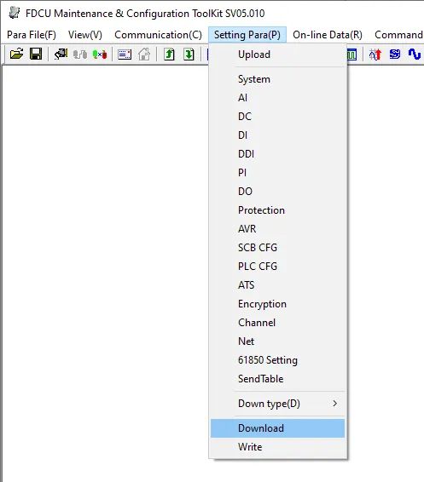The height and width of the screenshot is (482, 424).
Task: Select the AVR menu entry
Action: [x=278, y=229]
